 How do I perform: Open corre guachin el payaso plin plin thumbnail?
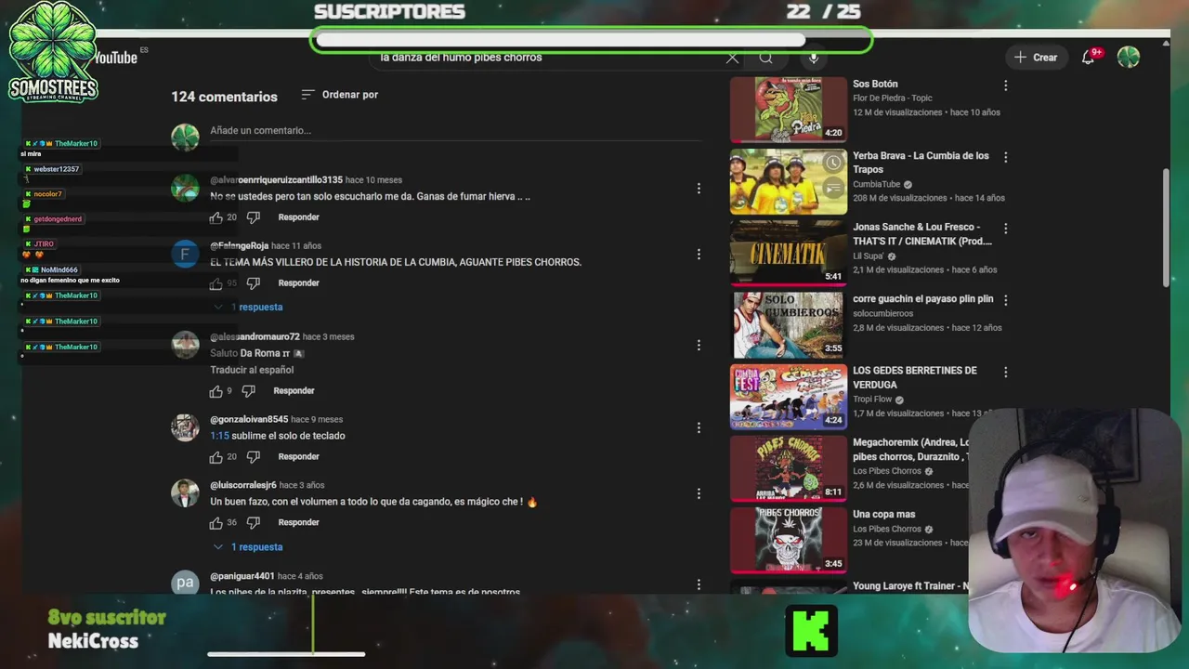point(789,324)
